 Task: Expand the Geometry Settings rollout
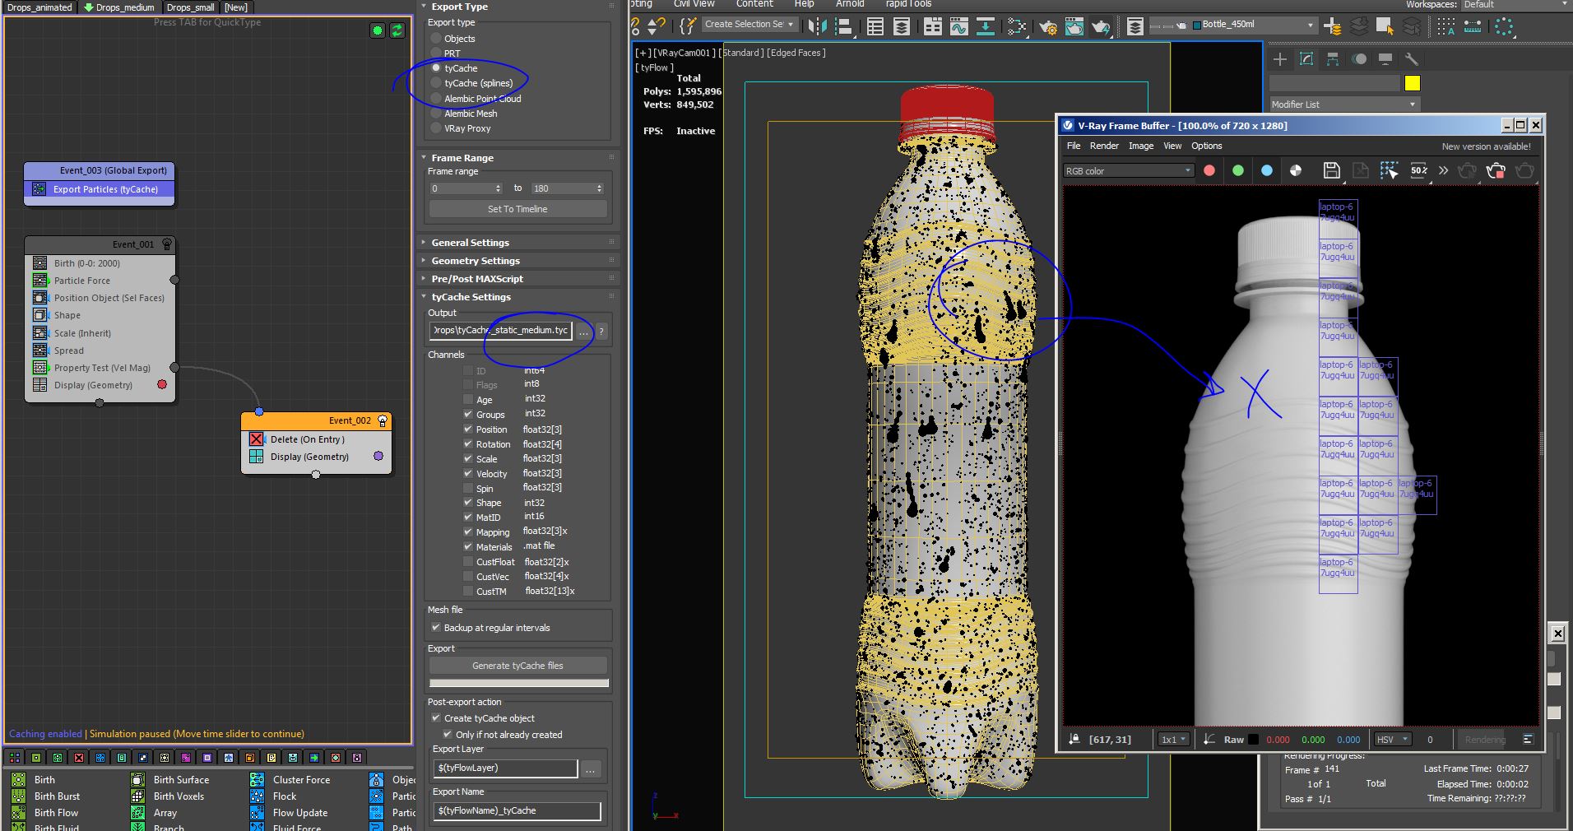[476, 261]
